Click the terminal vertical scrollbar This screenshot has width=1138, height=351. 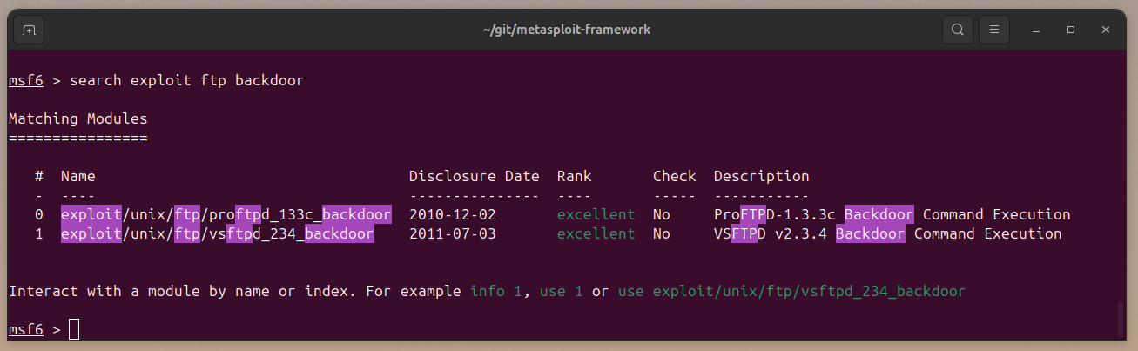click(x=1120, y=319)
